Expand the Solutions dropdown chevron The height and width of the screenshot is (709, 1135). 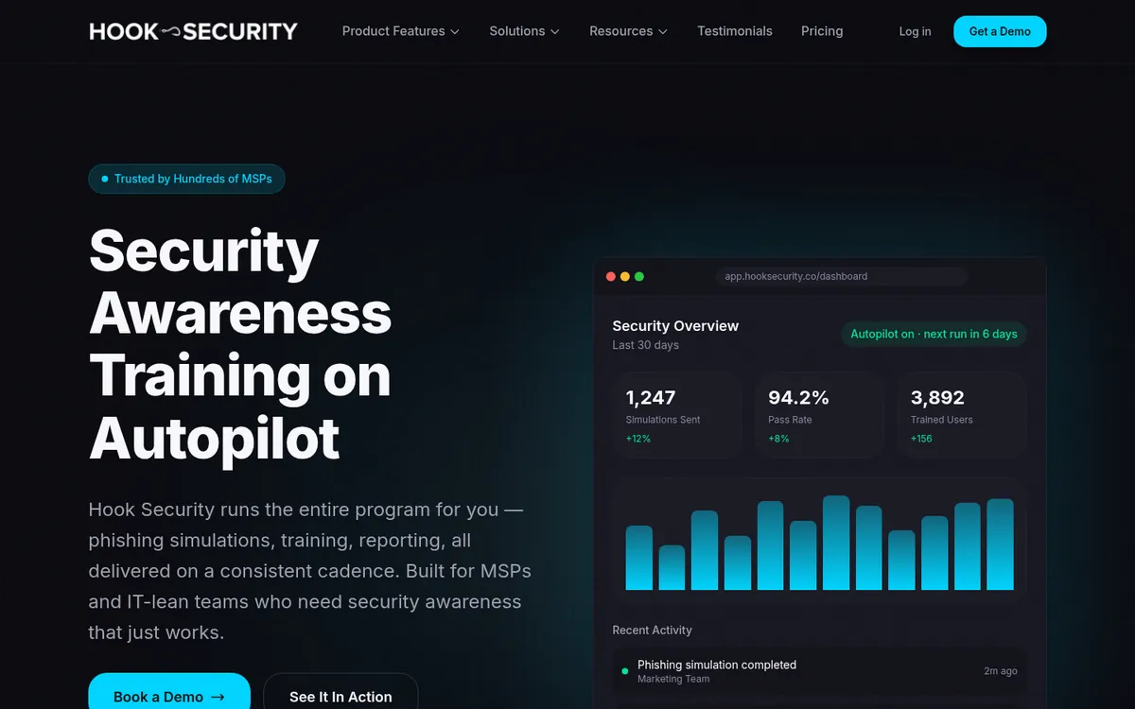tap(555, 32)
